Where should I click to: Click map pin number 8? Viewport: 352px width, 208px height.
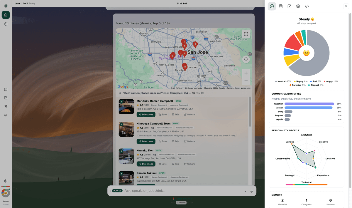(195, 44)
